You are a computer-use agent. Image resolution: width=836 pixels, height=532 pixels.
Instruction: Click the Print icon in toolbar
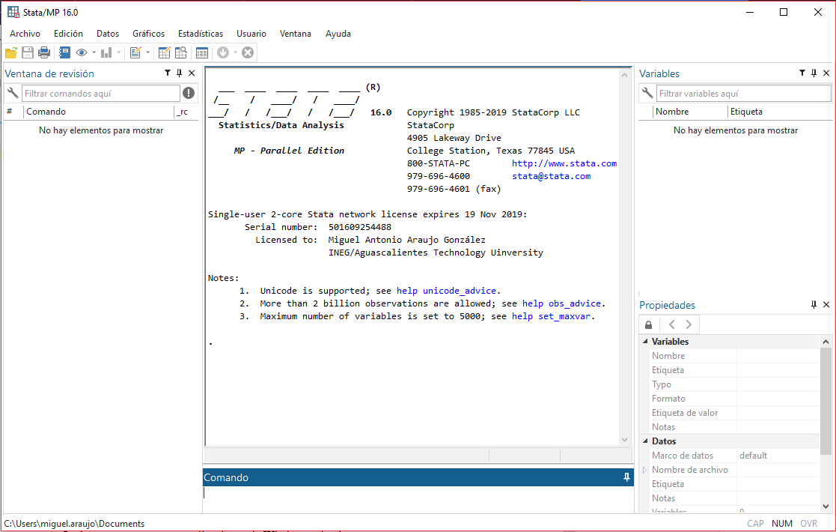44,52
